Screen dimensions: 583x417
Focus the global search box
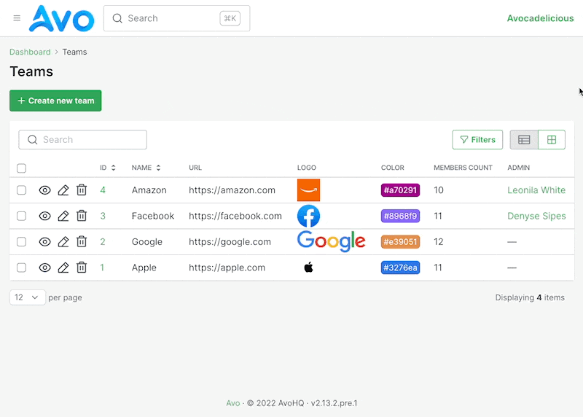pyautogui.click(x=176, y=18)
